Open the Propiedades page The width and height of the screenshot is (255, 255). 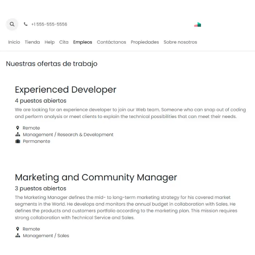[x=145, y=42]
